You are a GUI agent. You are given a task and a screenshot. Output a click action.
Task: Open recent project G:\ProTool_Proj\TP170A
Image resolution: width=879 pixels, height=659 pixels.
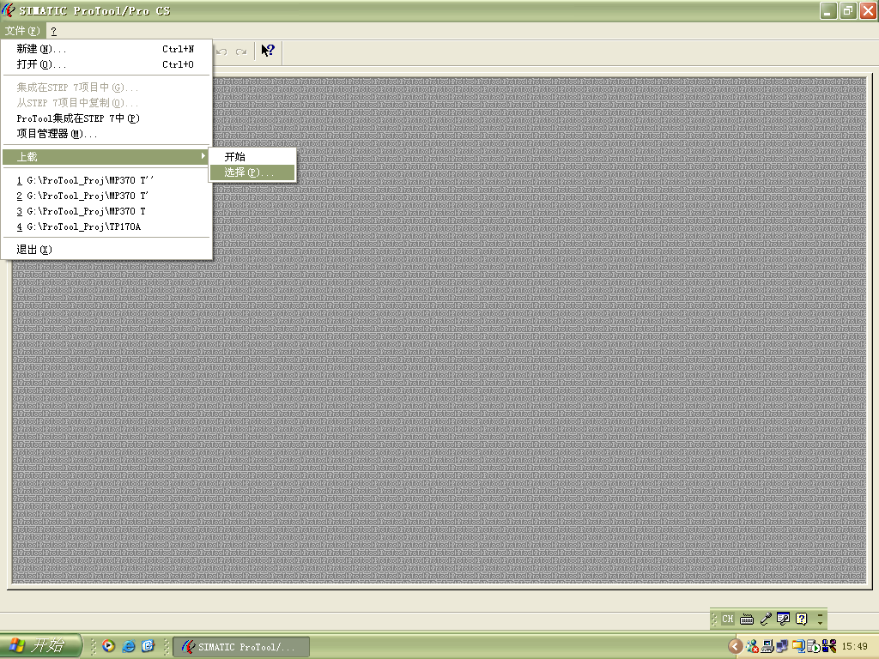[x=79, y=227]
